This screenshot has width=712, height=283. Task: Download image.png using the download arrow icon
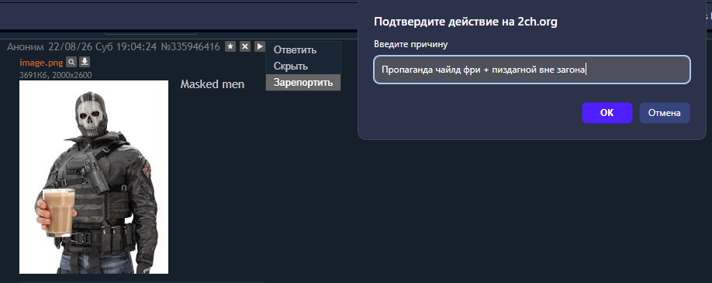(x=85, y=62)
